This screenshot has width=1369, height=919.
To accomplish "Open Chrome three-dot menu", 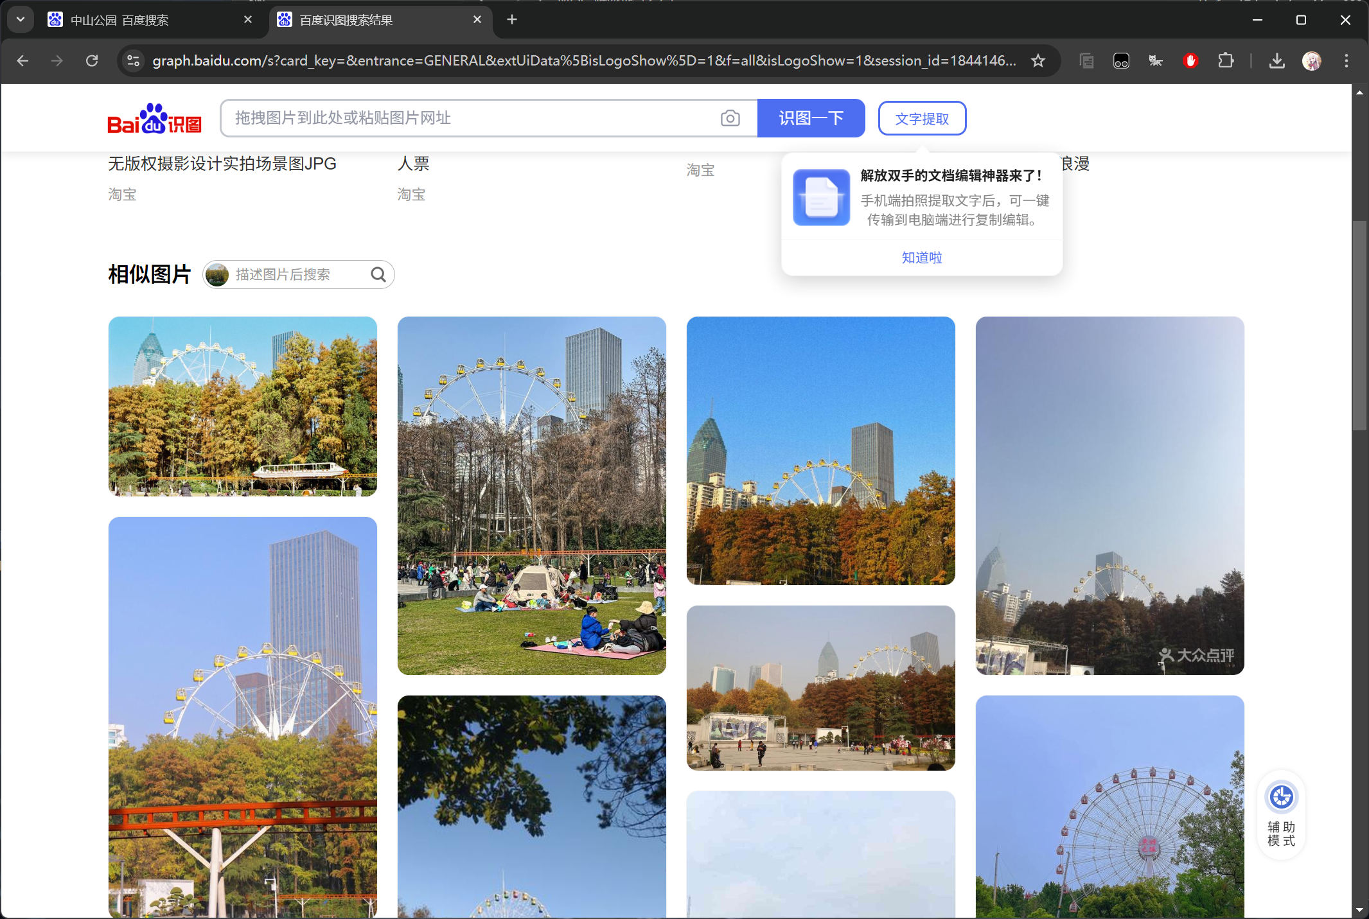I will [x=1347, y=61].
